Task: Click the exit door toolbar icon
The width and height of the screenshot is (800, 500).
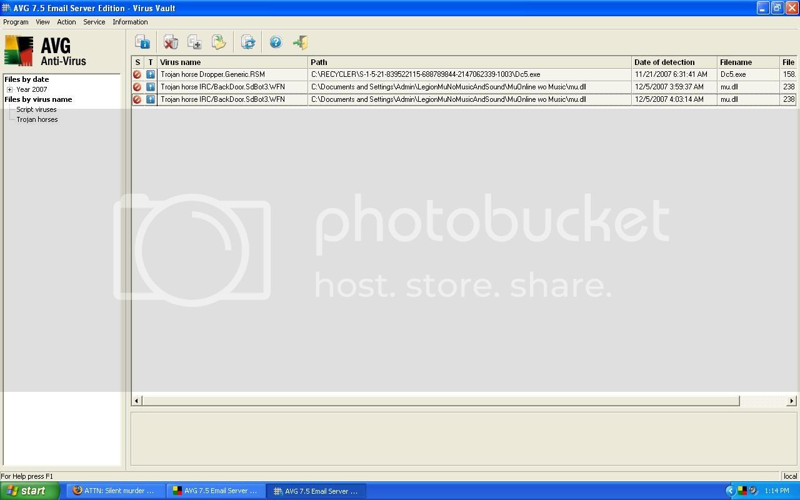Action: point(301,42)
